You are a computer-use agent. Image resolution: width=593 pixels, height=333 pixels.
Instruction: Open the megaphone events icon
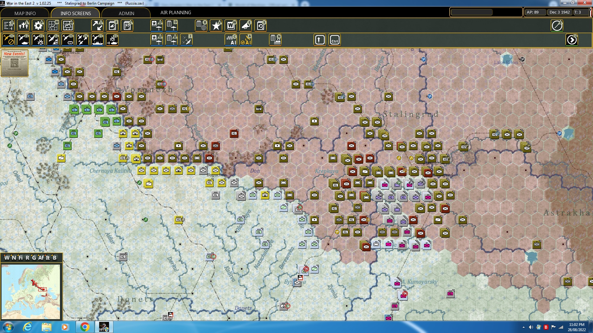pyautogui.click(x=246, y=26)
